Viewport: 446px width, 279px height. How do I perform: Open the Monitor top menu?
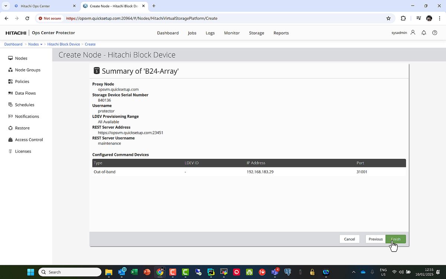pyautogui.click(x=232, y=33)
